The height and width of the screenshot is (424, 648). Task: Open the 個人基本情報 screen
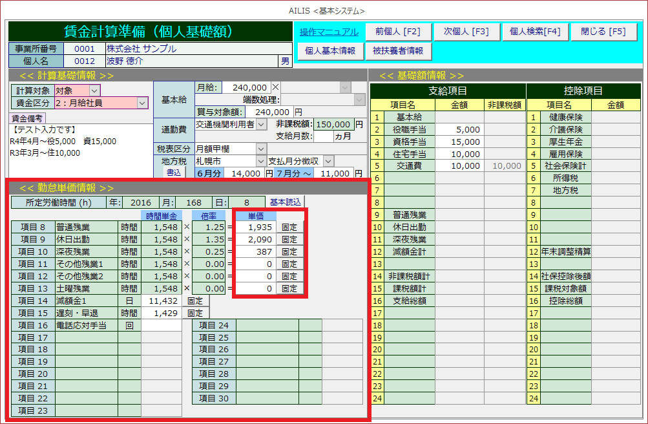click(x=329, y=50)
